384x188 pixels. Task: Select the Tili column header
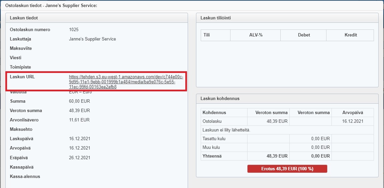(x=207, y=35)
